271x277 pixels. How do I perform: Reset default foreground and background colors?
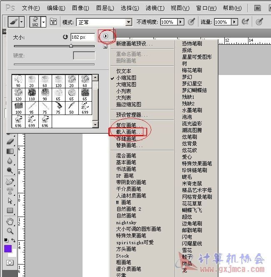tap(6, 240)
